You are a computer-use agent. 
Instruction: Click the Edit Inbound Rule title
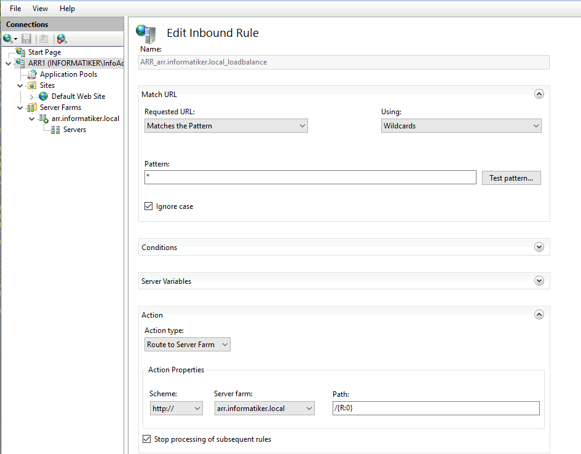click(213, 33)
